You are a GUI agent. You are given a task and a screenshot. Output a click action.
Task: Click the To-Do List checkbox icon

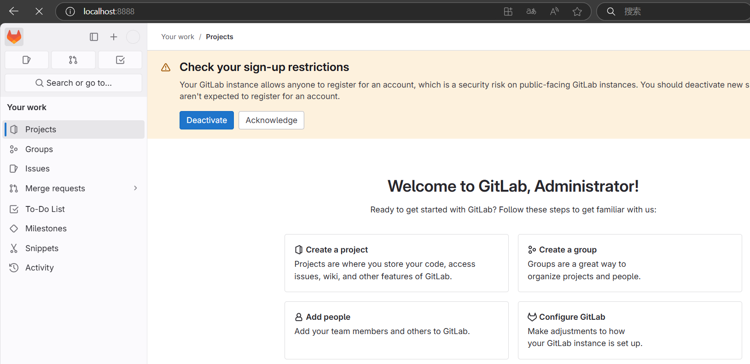point(14,209)
